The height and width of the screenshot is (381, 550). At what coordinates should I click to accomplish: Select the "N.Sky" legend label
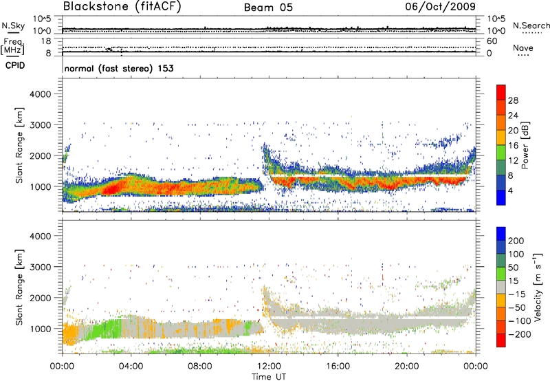[13, 25]
